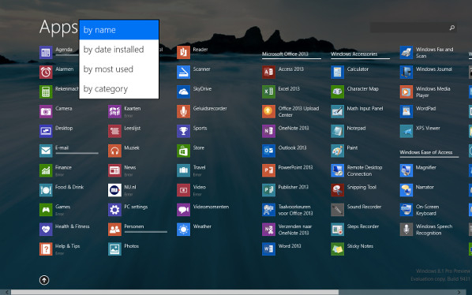Click the scrollbar left arrow
Image resolution: width=472 pixels, height=295 pixels.
[6, 292]
